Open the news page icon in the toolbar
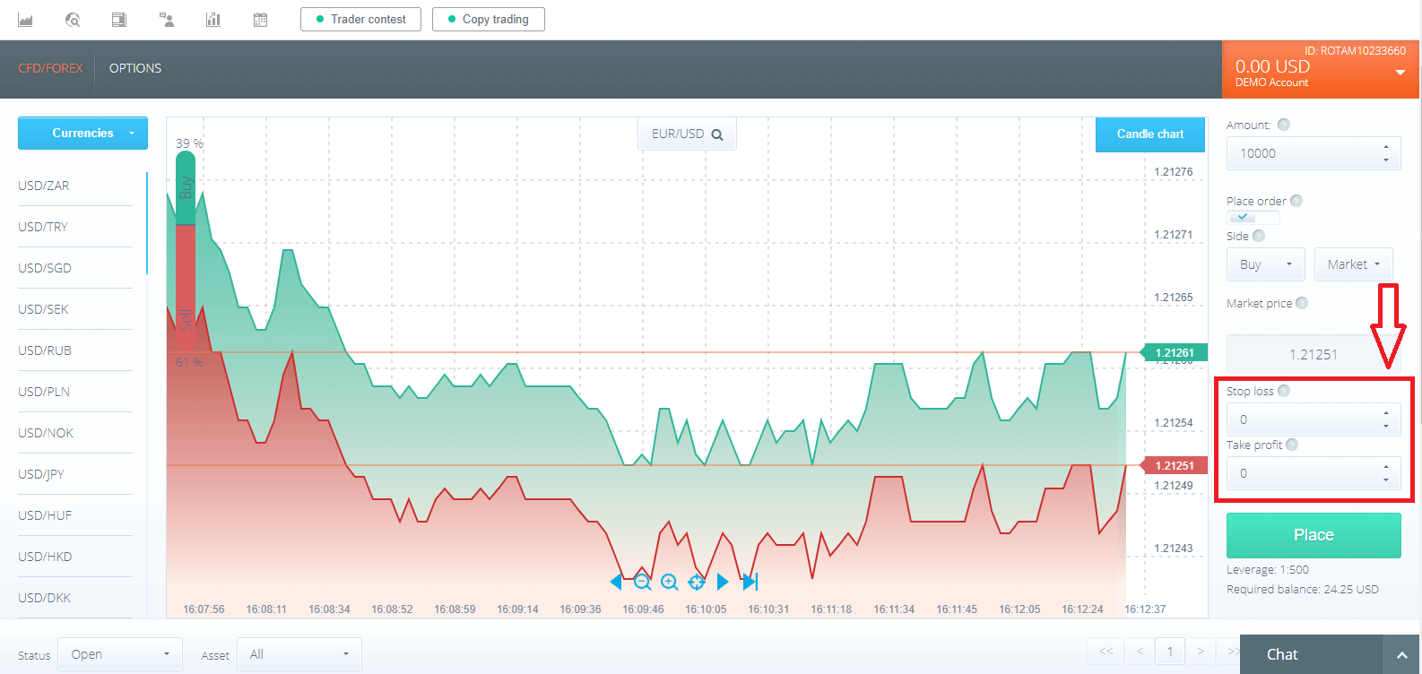This screenshot has height=674, width=1422. 118,20
